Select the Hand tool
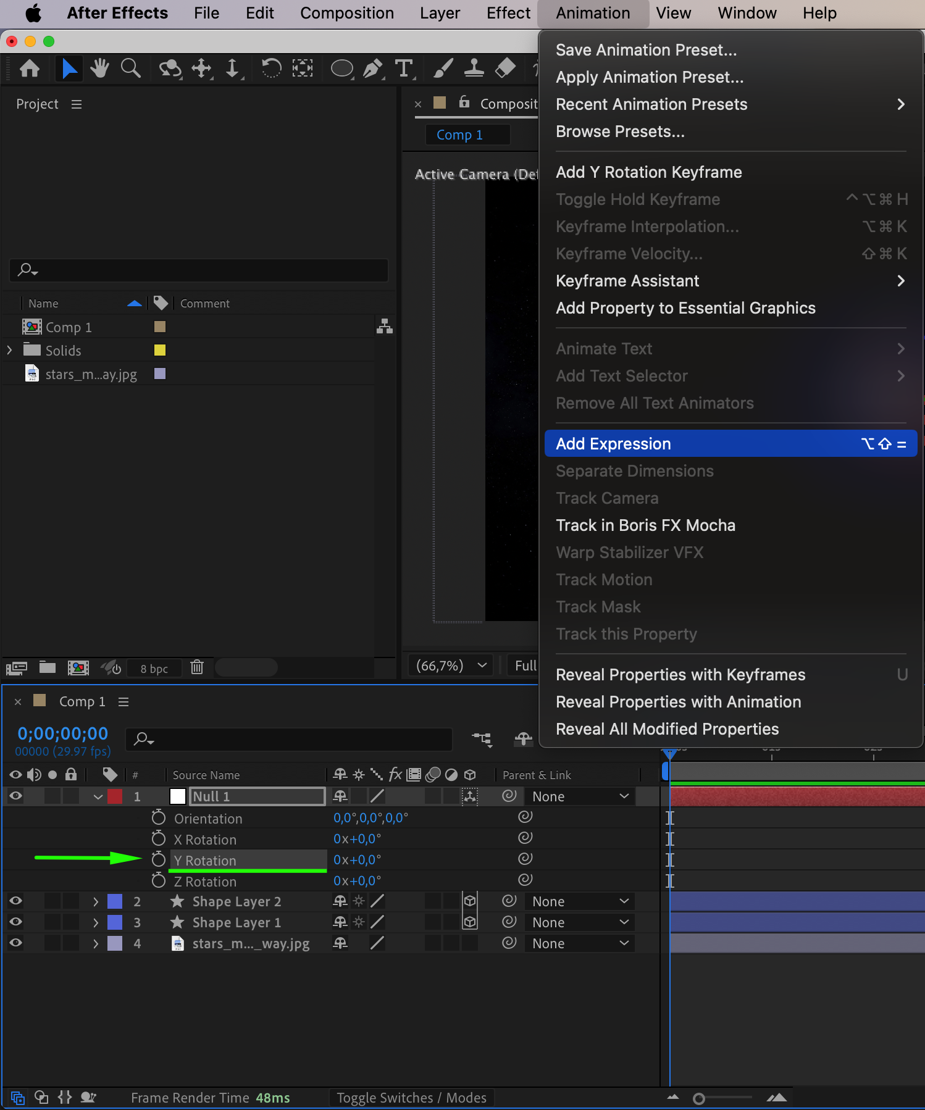The height and width of the screenshot is (1110, 925). point(99,68)
